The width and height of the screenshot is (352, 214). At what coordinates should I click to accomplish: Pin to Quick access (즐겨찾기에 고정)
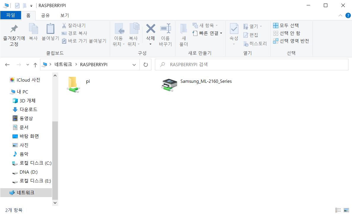14,35
